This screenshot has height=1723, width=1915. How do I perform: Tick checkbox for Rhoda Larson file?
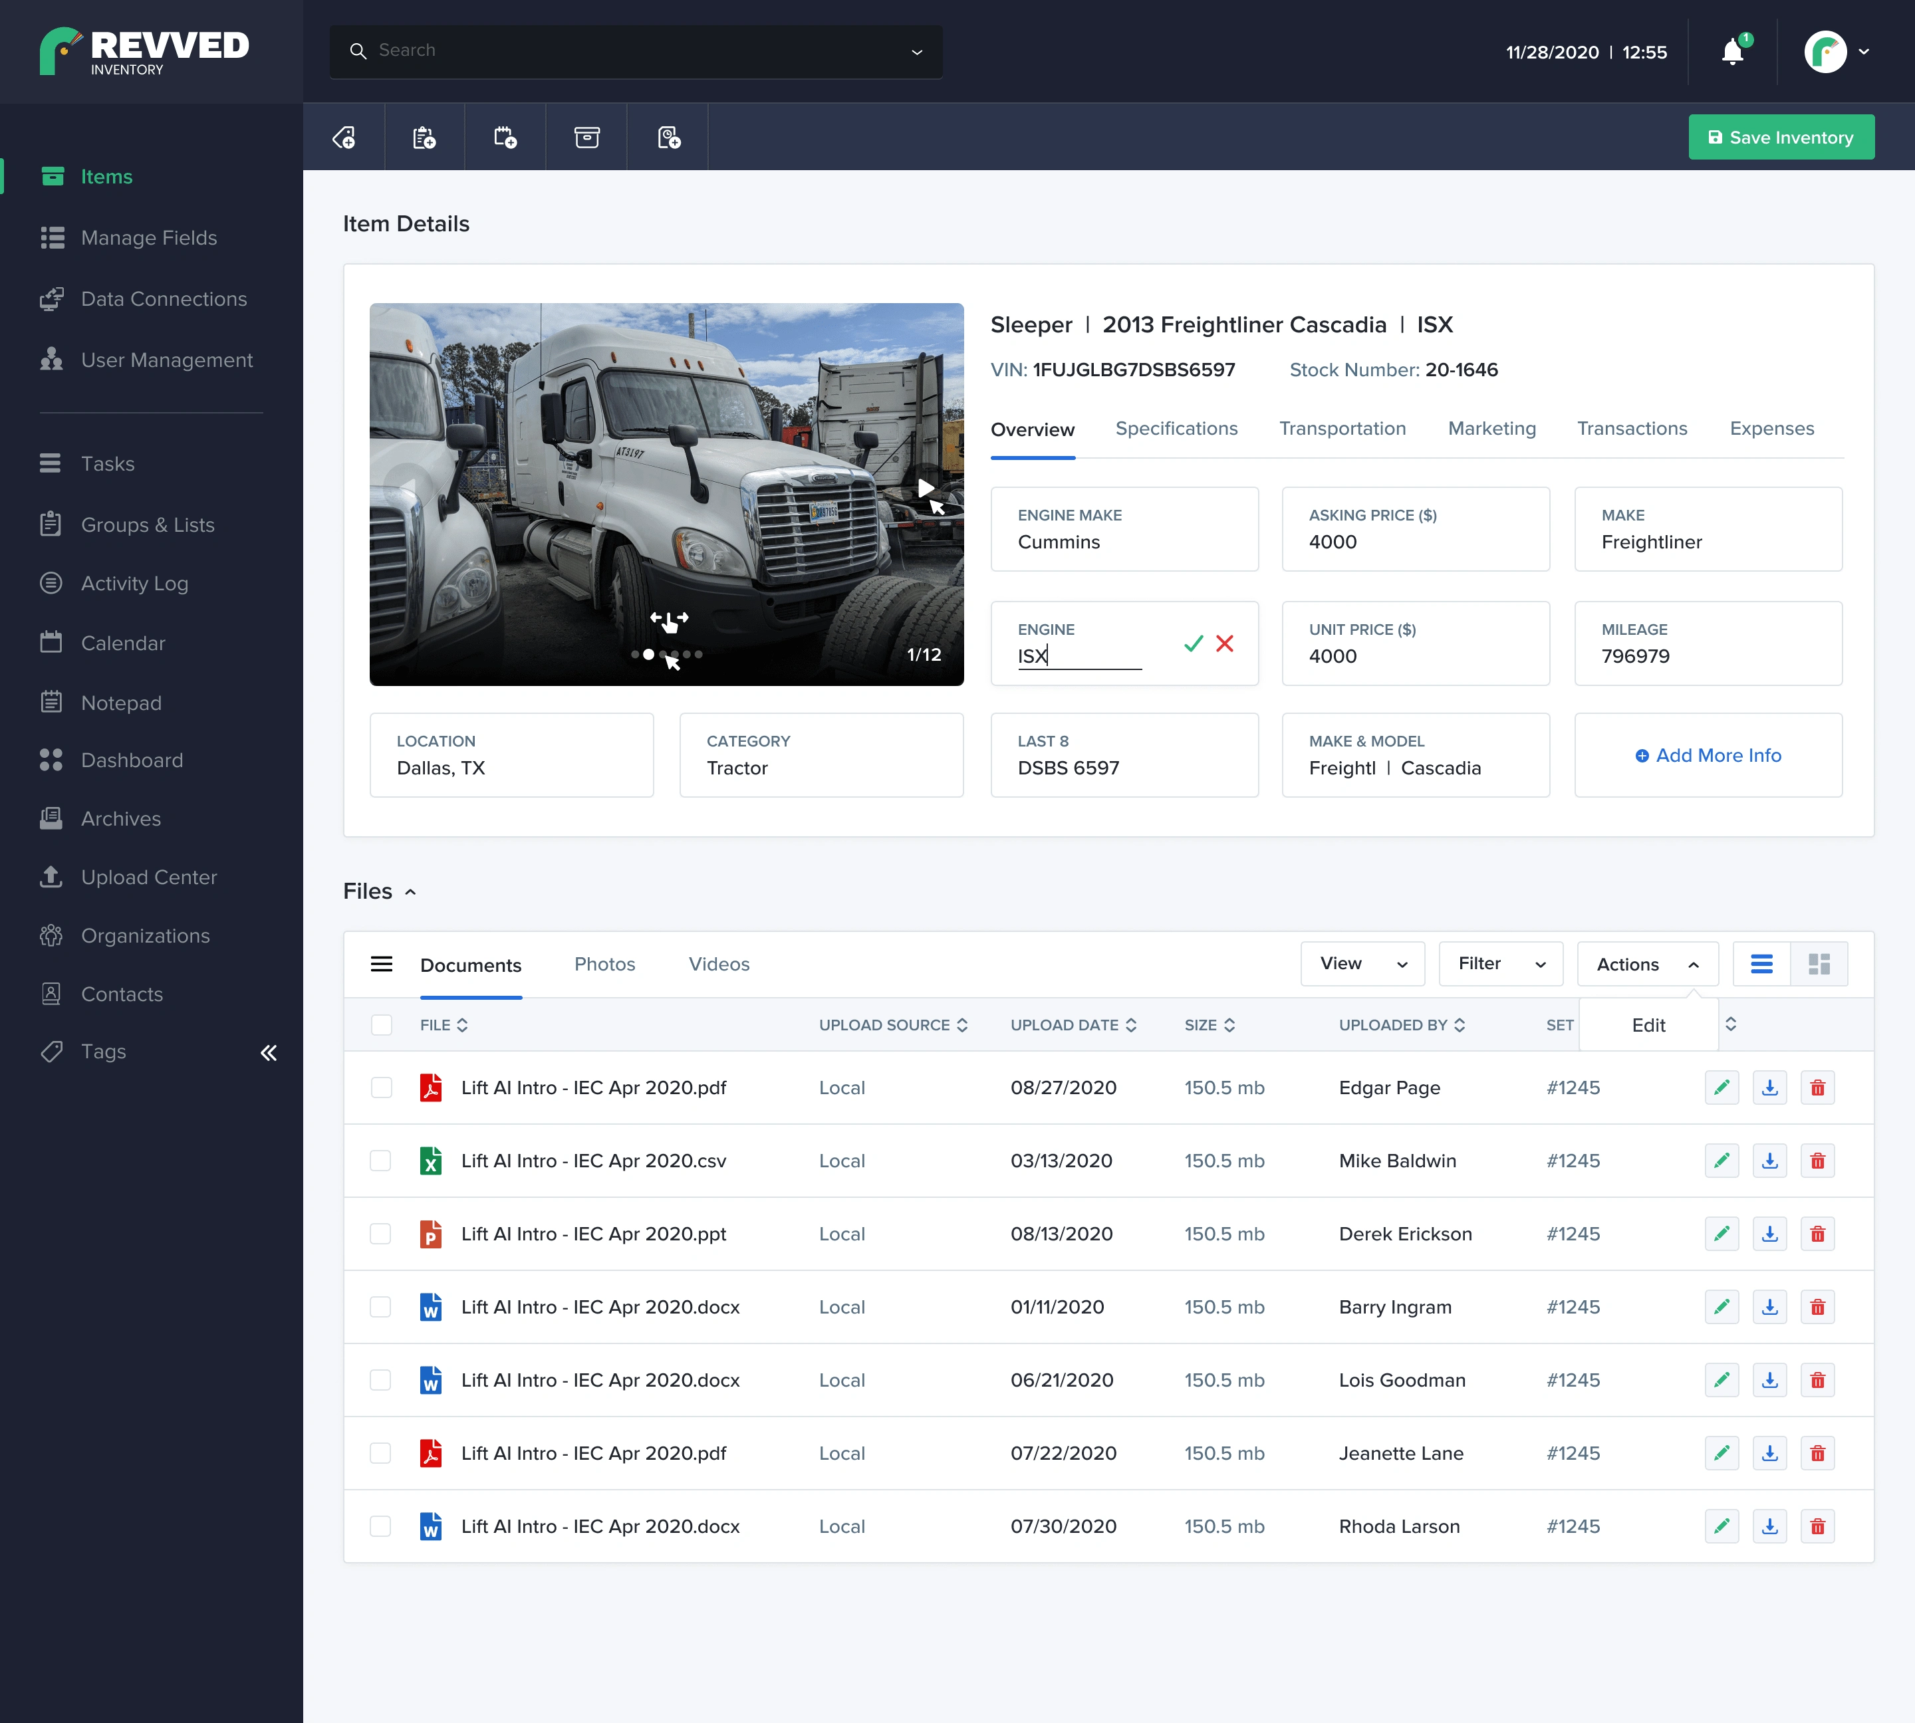pos(381,1526)
